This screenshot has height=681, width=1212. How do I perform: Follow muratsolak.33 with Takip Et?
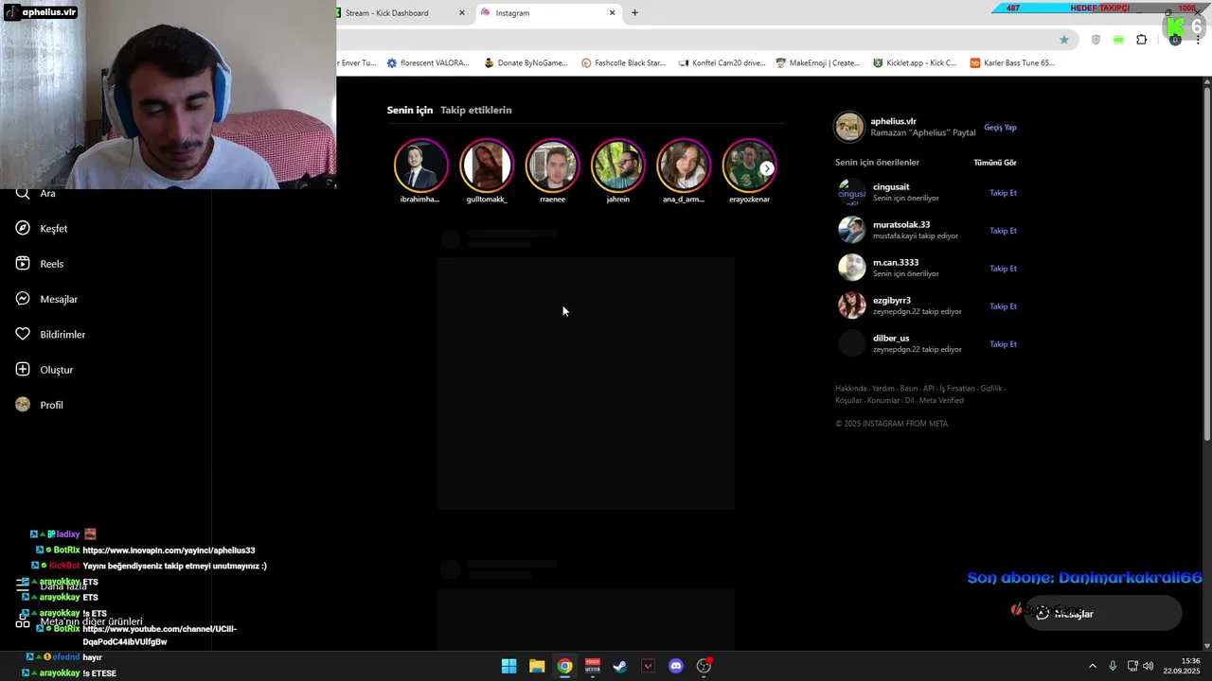[x=1003, y=231]
